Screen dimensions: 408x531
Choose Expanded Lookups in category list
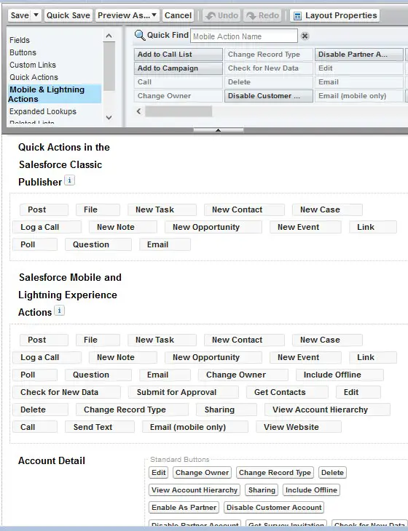(43, 111)
